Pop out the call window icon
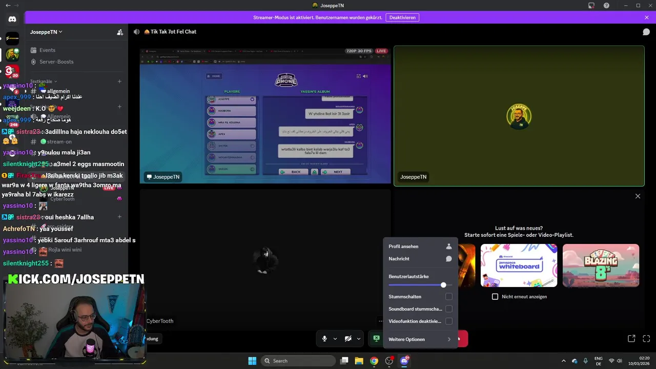 coord(631,339)
